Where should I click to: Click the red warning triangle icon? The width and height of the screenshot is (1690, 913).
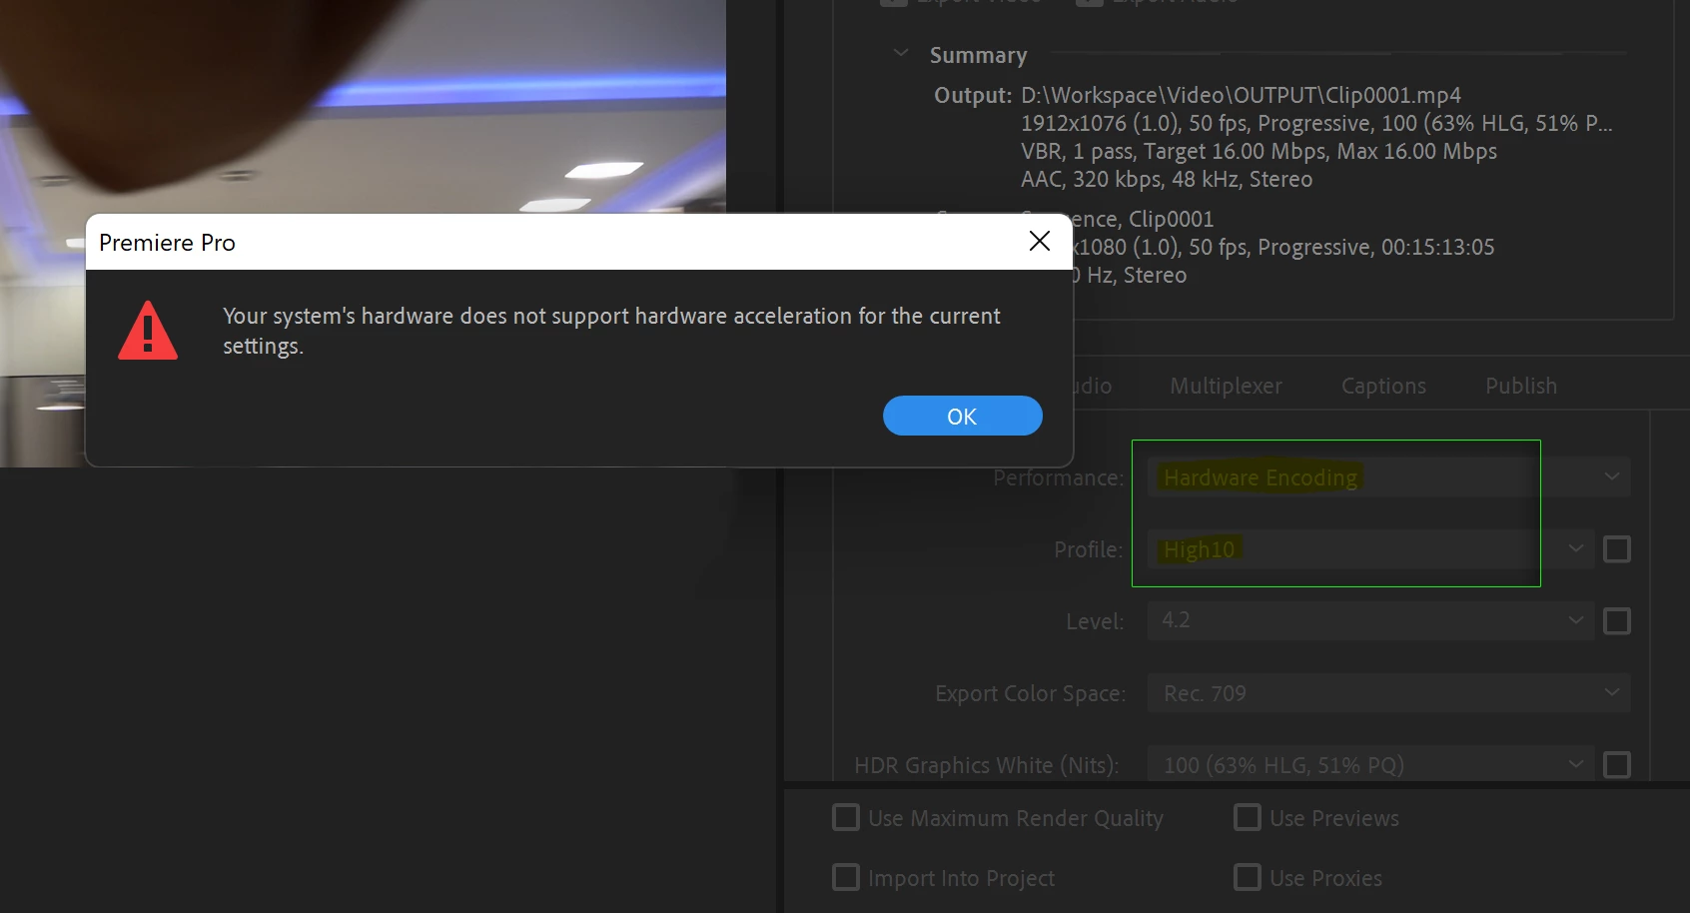coord(148,331)
